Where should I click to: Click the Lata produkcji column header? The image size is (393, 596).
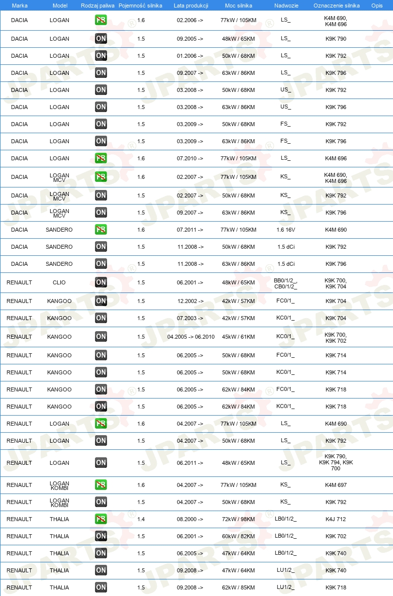point(191,6)
